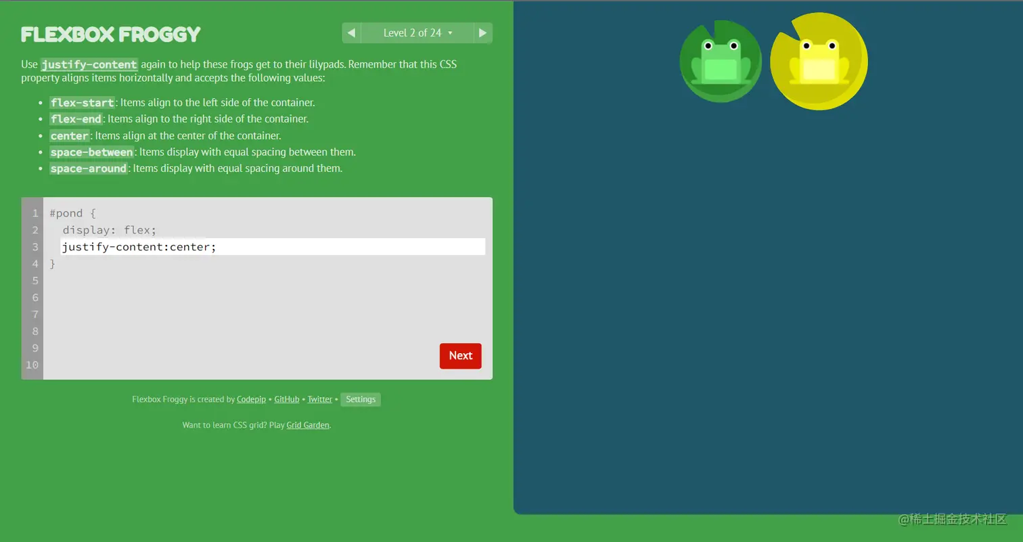The image size is (1023, 542).
Task: Click the space-between code term
Action: (x=91, y=152)
